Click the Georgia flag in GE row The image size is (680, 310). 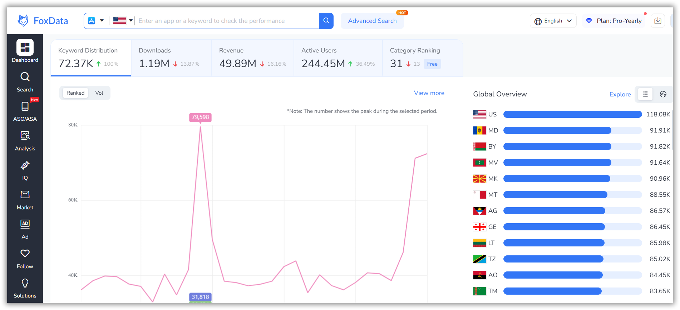pyautogui.click(x=479, y=227)
